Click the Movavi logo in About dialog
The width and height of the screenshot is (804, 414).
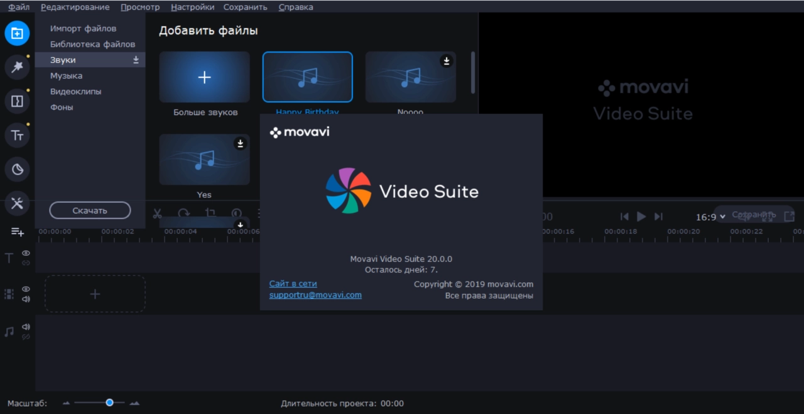[300, 132]
